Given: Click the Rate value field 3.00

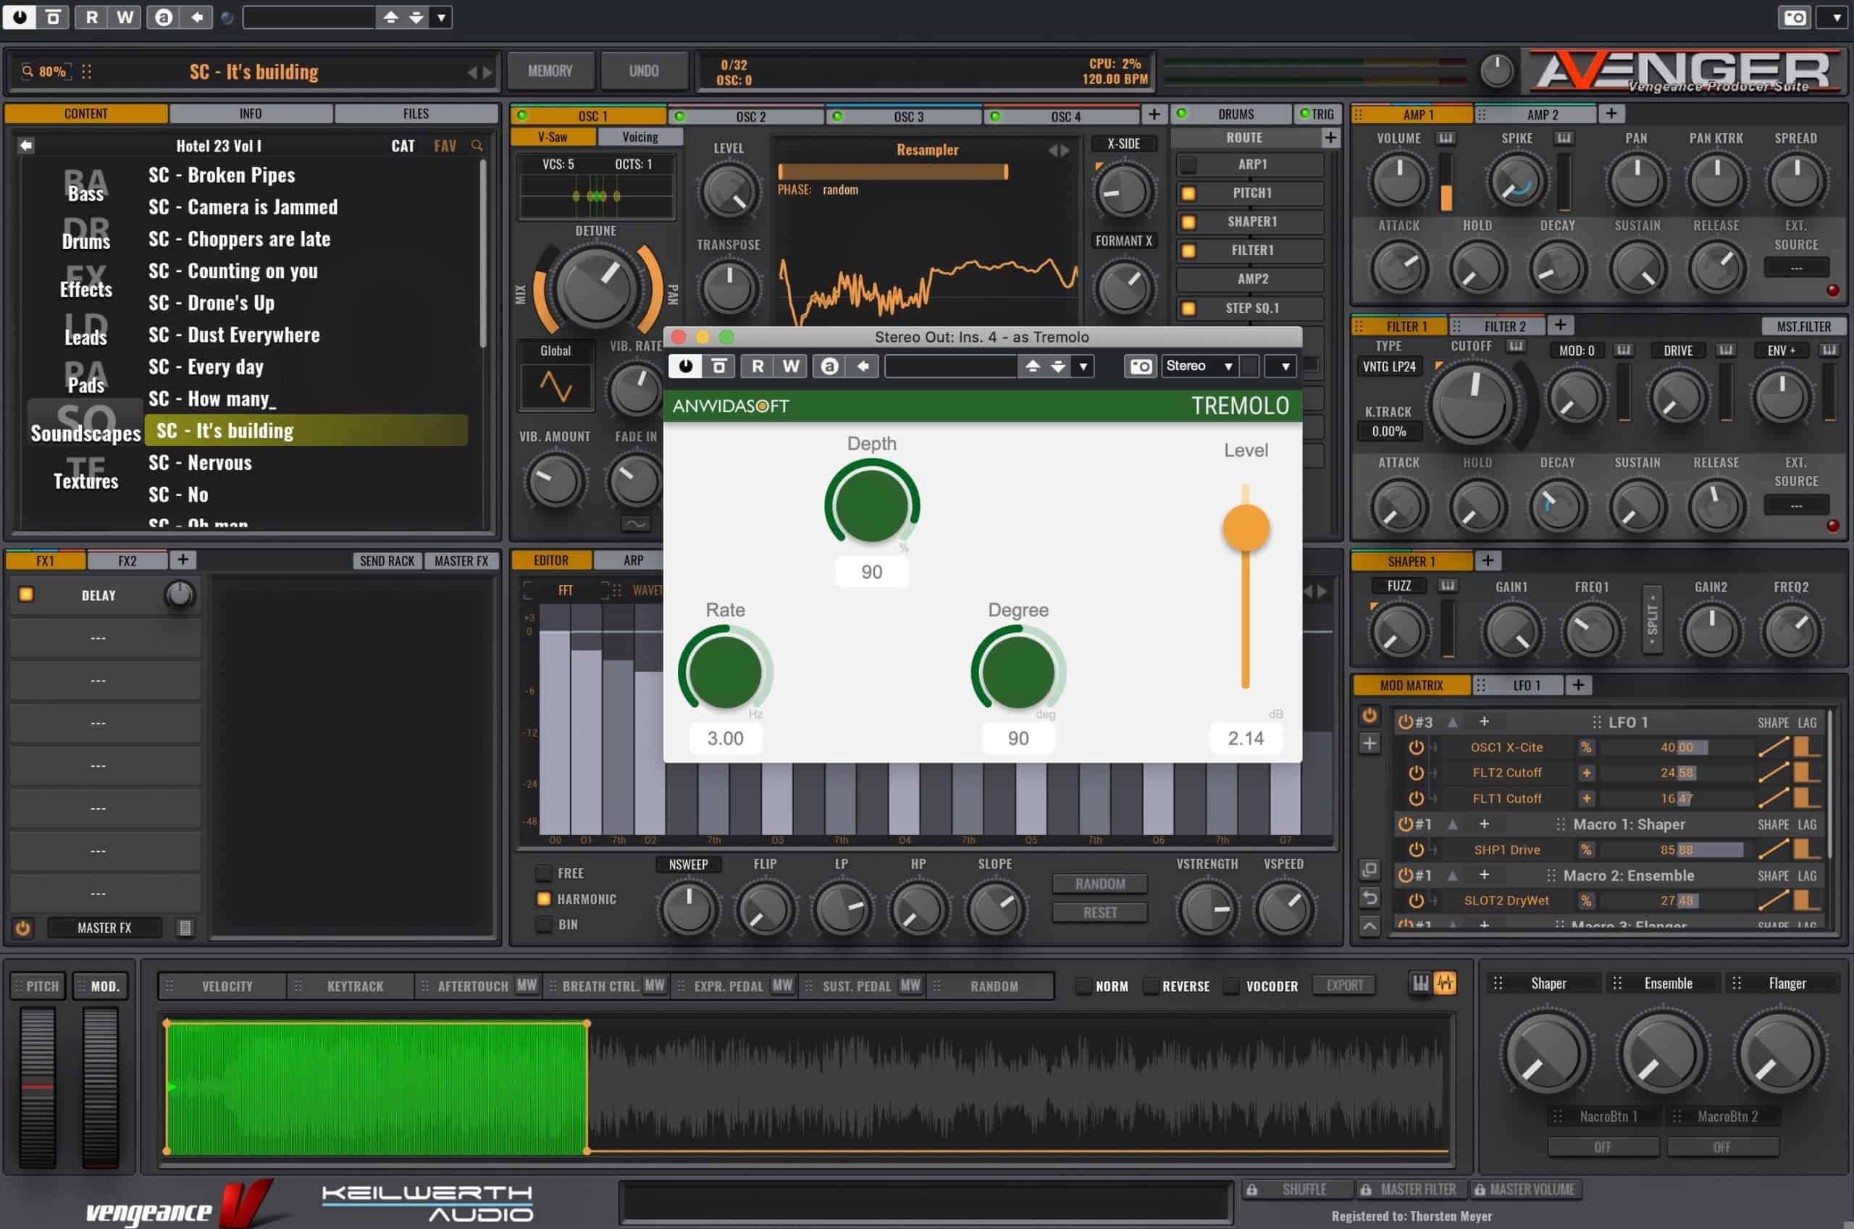Looking at the screenshot, I should [726, 738].
